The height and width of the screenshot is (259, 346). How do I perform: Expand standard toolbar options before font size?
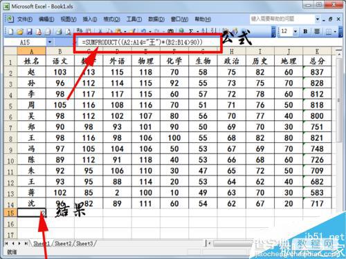273,32
